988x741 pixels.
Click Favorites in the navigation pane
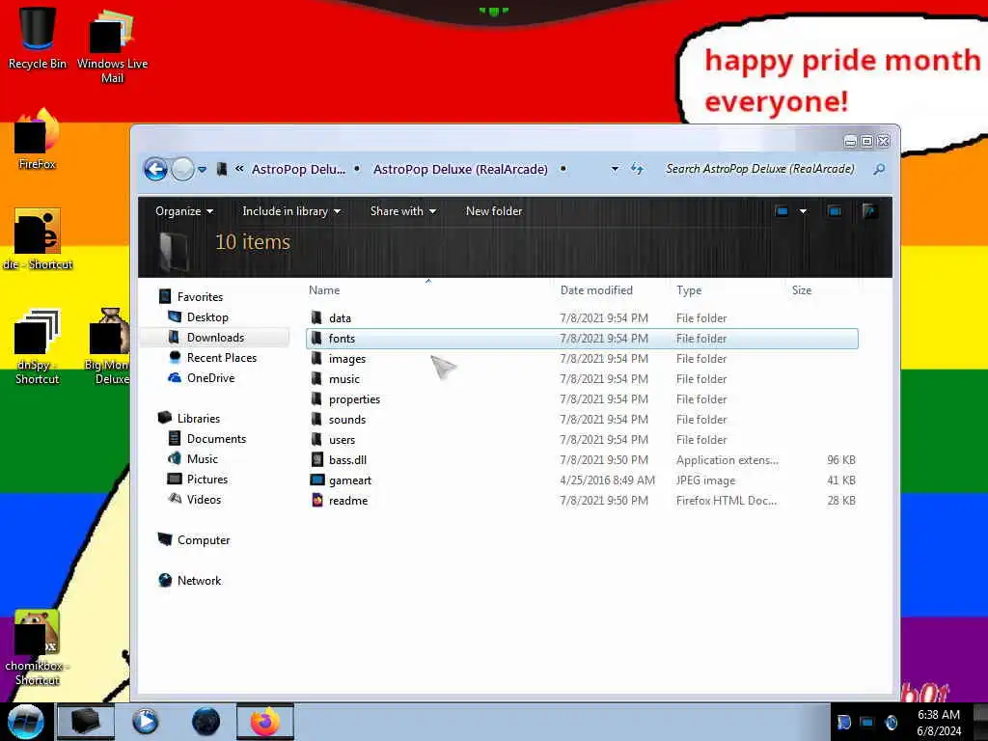click(x=200, y=297)
